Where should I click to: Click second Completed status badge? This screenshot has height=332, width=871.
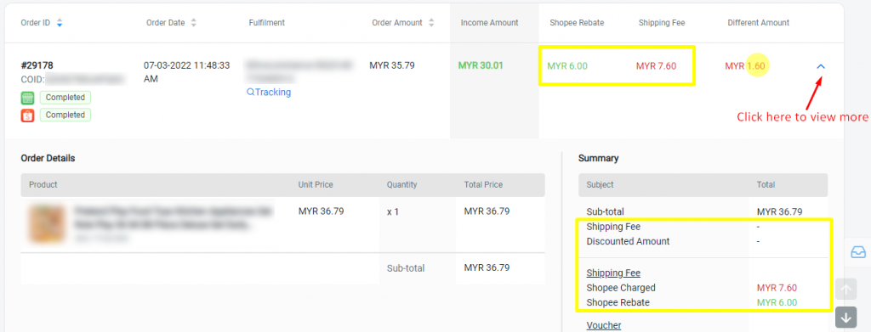65,115
